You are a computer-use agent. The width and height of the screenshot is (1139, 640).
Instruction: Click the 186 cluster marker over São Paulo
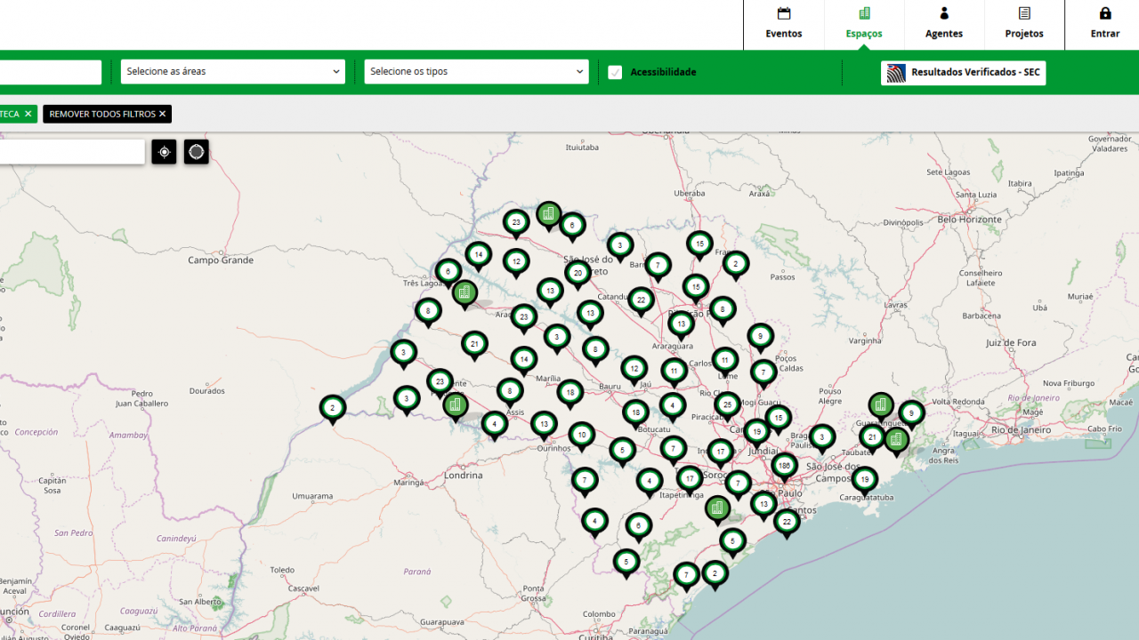coord(784,468)
